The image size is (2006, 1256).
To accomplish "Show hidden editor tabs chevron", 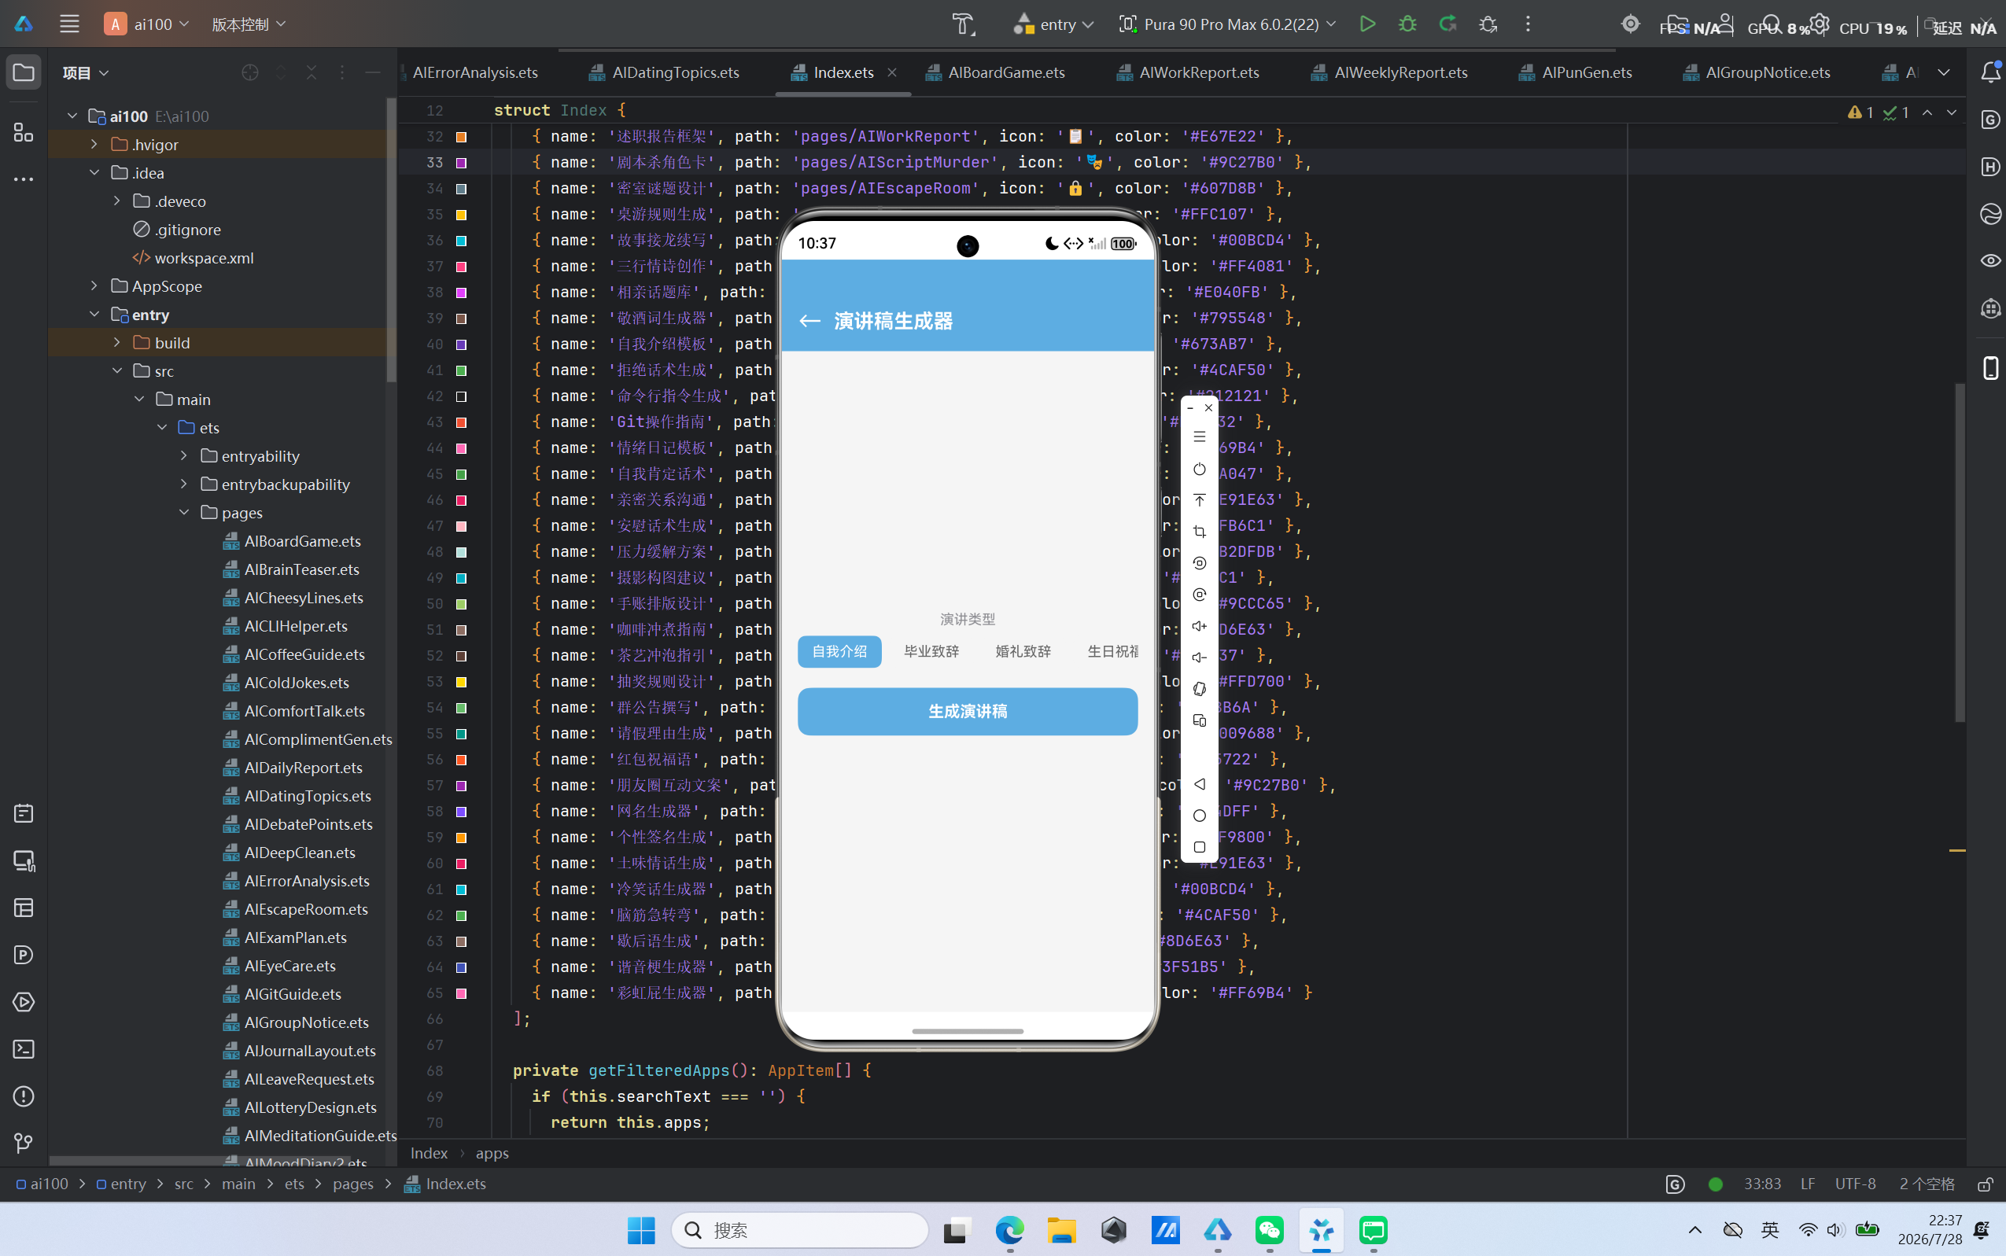I will (x=1944, y=72).
